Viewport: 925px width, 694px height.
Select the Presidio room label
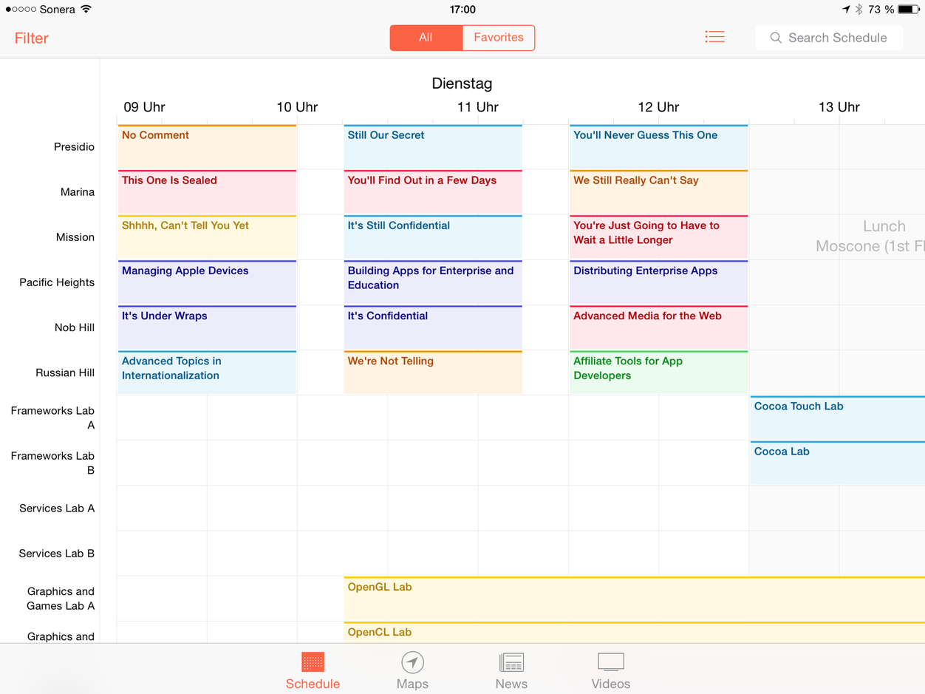point(74,147)
